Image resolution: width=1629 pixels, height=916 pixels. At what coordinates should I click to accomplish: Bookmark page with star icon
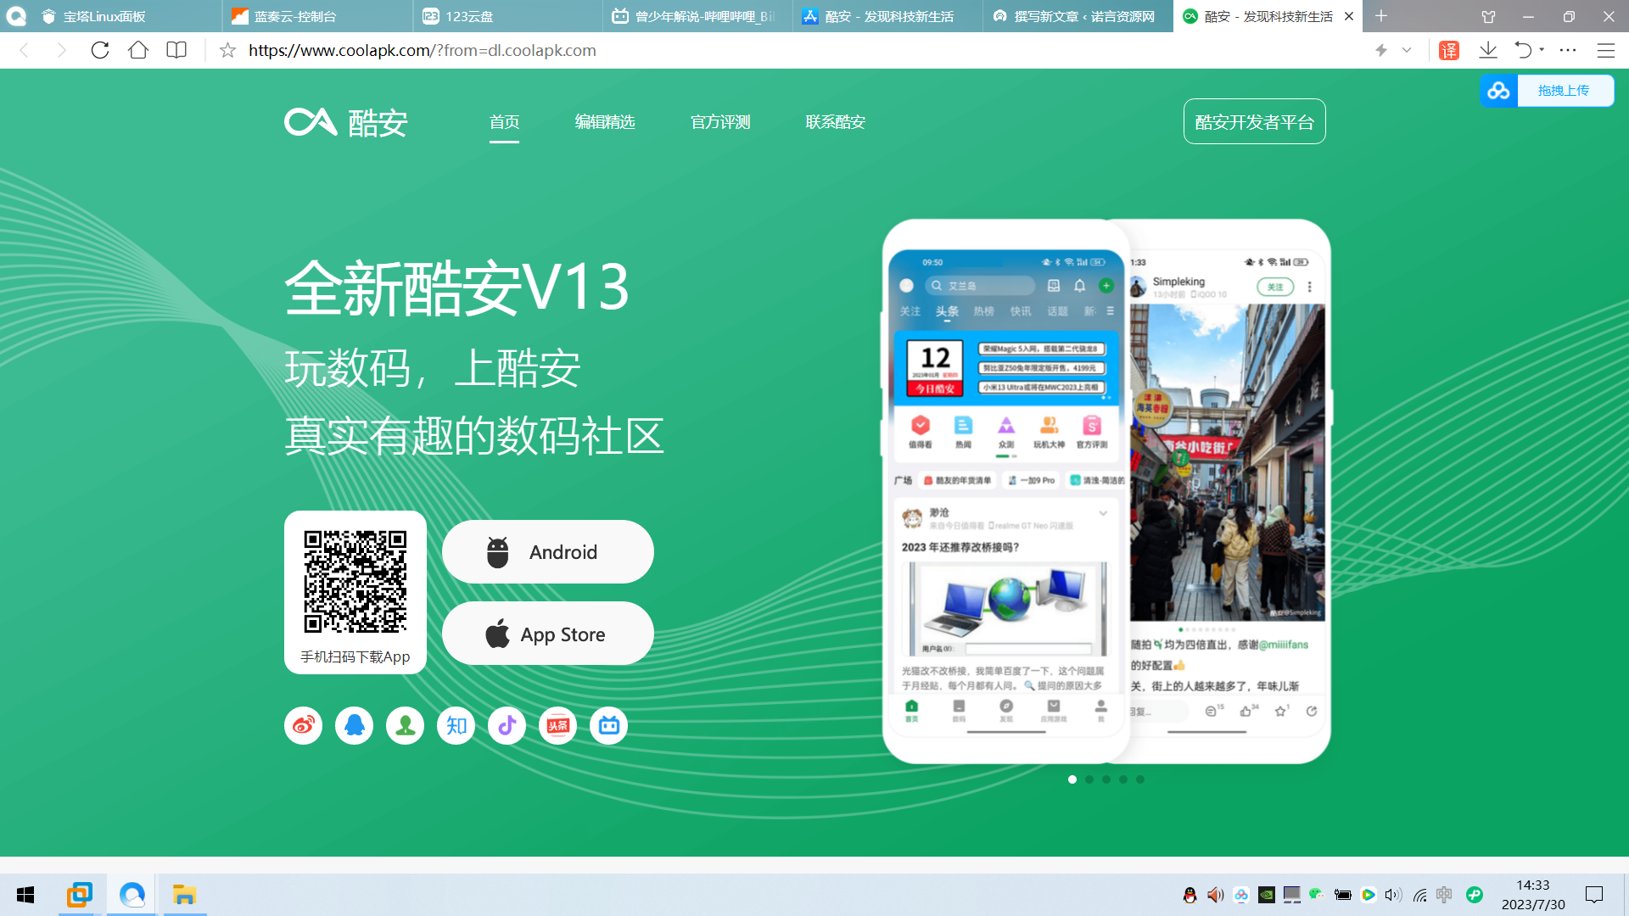(227, 50)
